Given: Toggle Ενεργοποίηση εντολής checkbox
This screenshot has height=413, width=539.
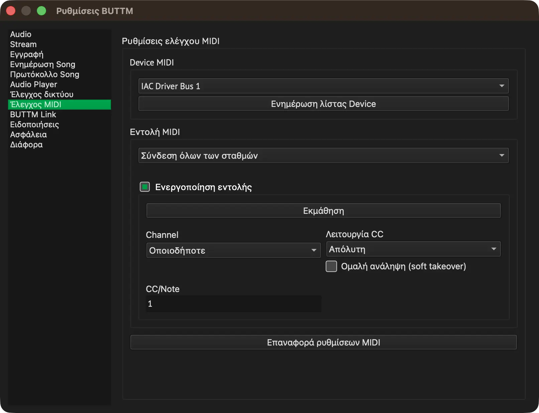Looking at the screenshot, I should coord(145,187).
